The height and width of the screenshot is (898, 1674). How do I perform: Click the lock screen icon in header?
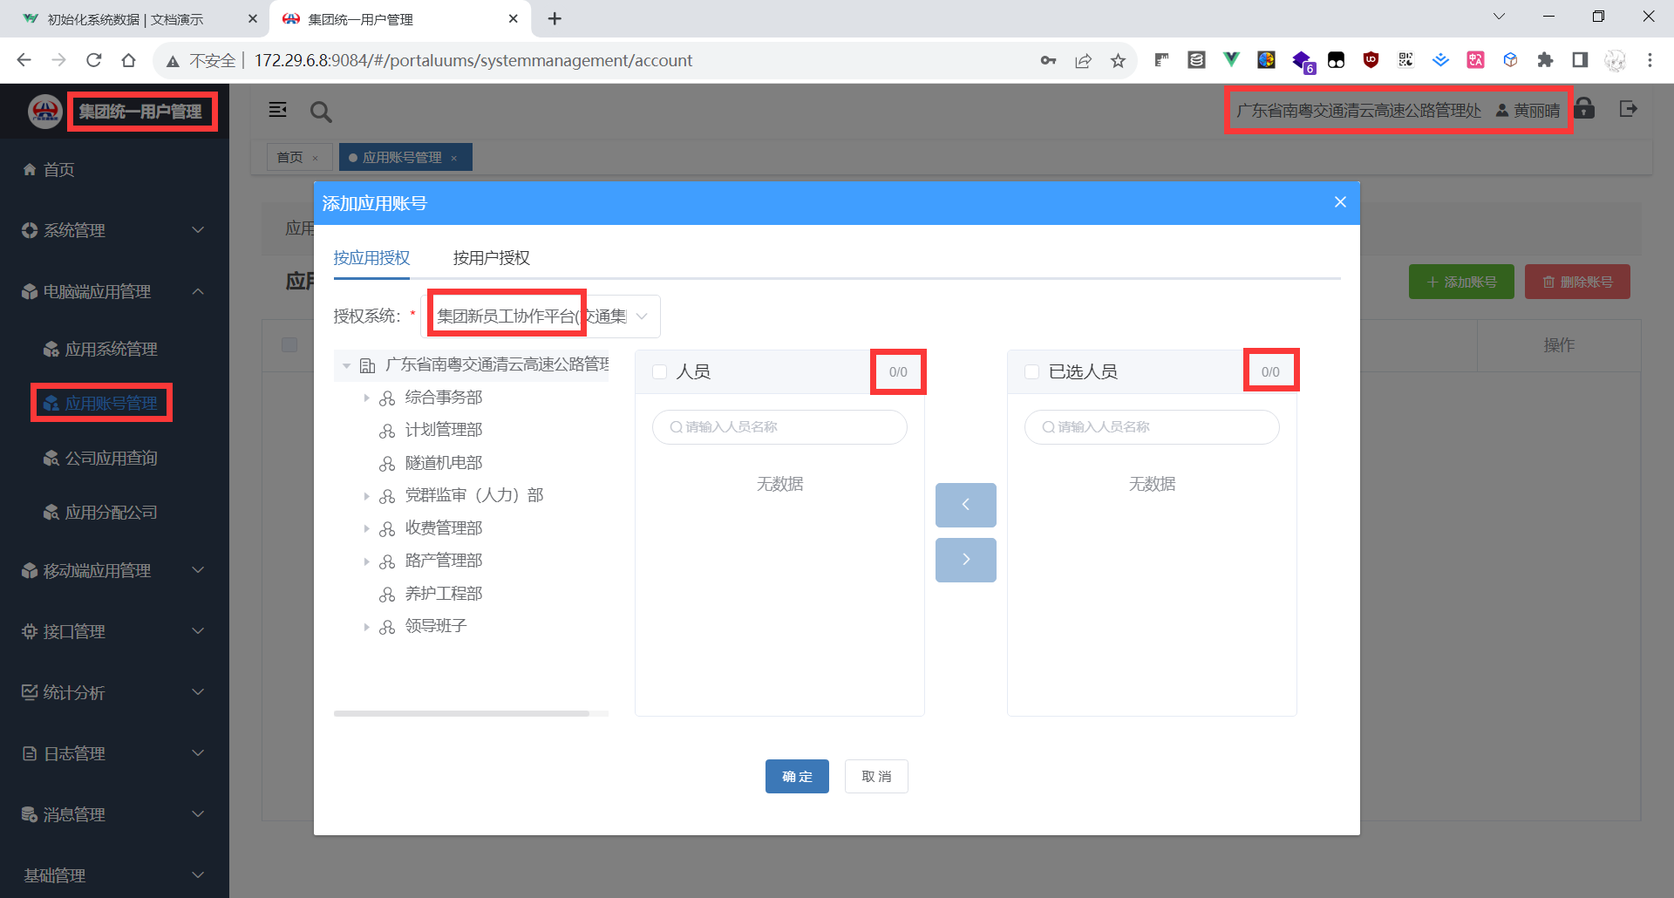[x=1584, y=108]
